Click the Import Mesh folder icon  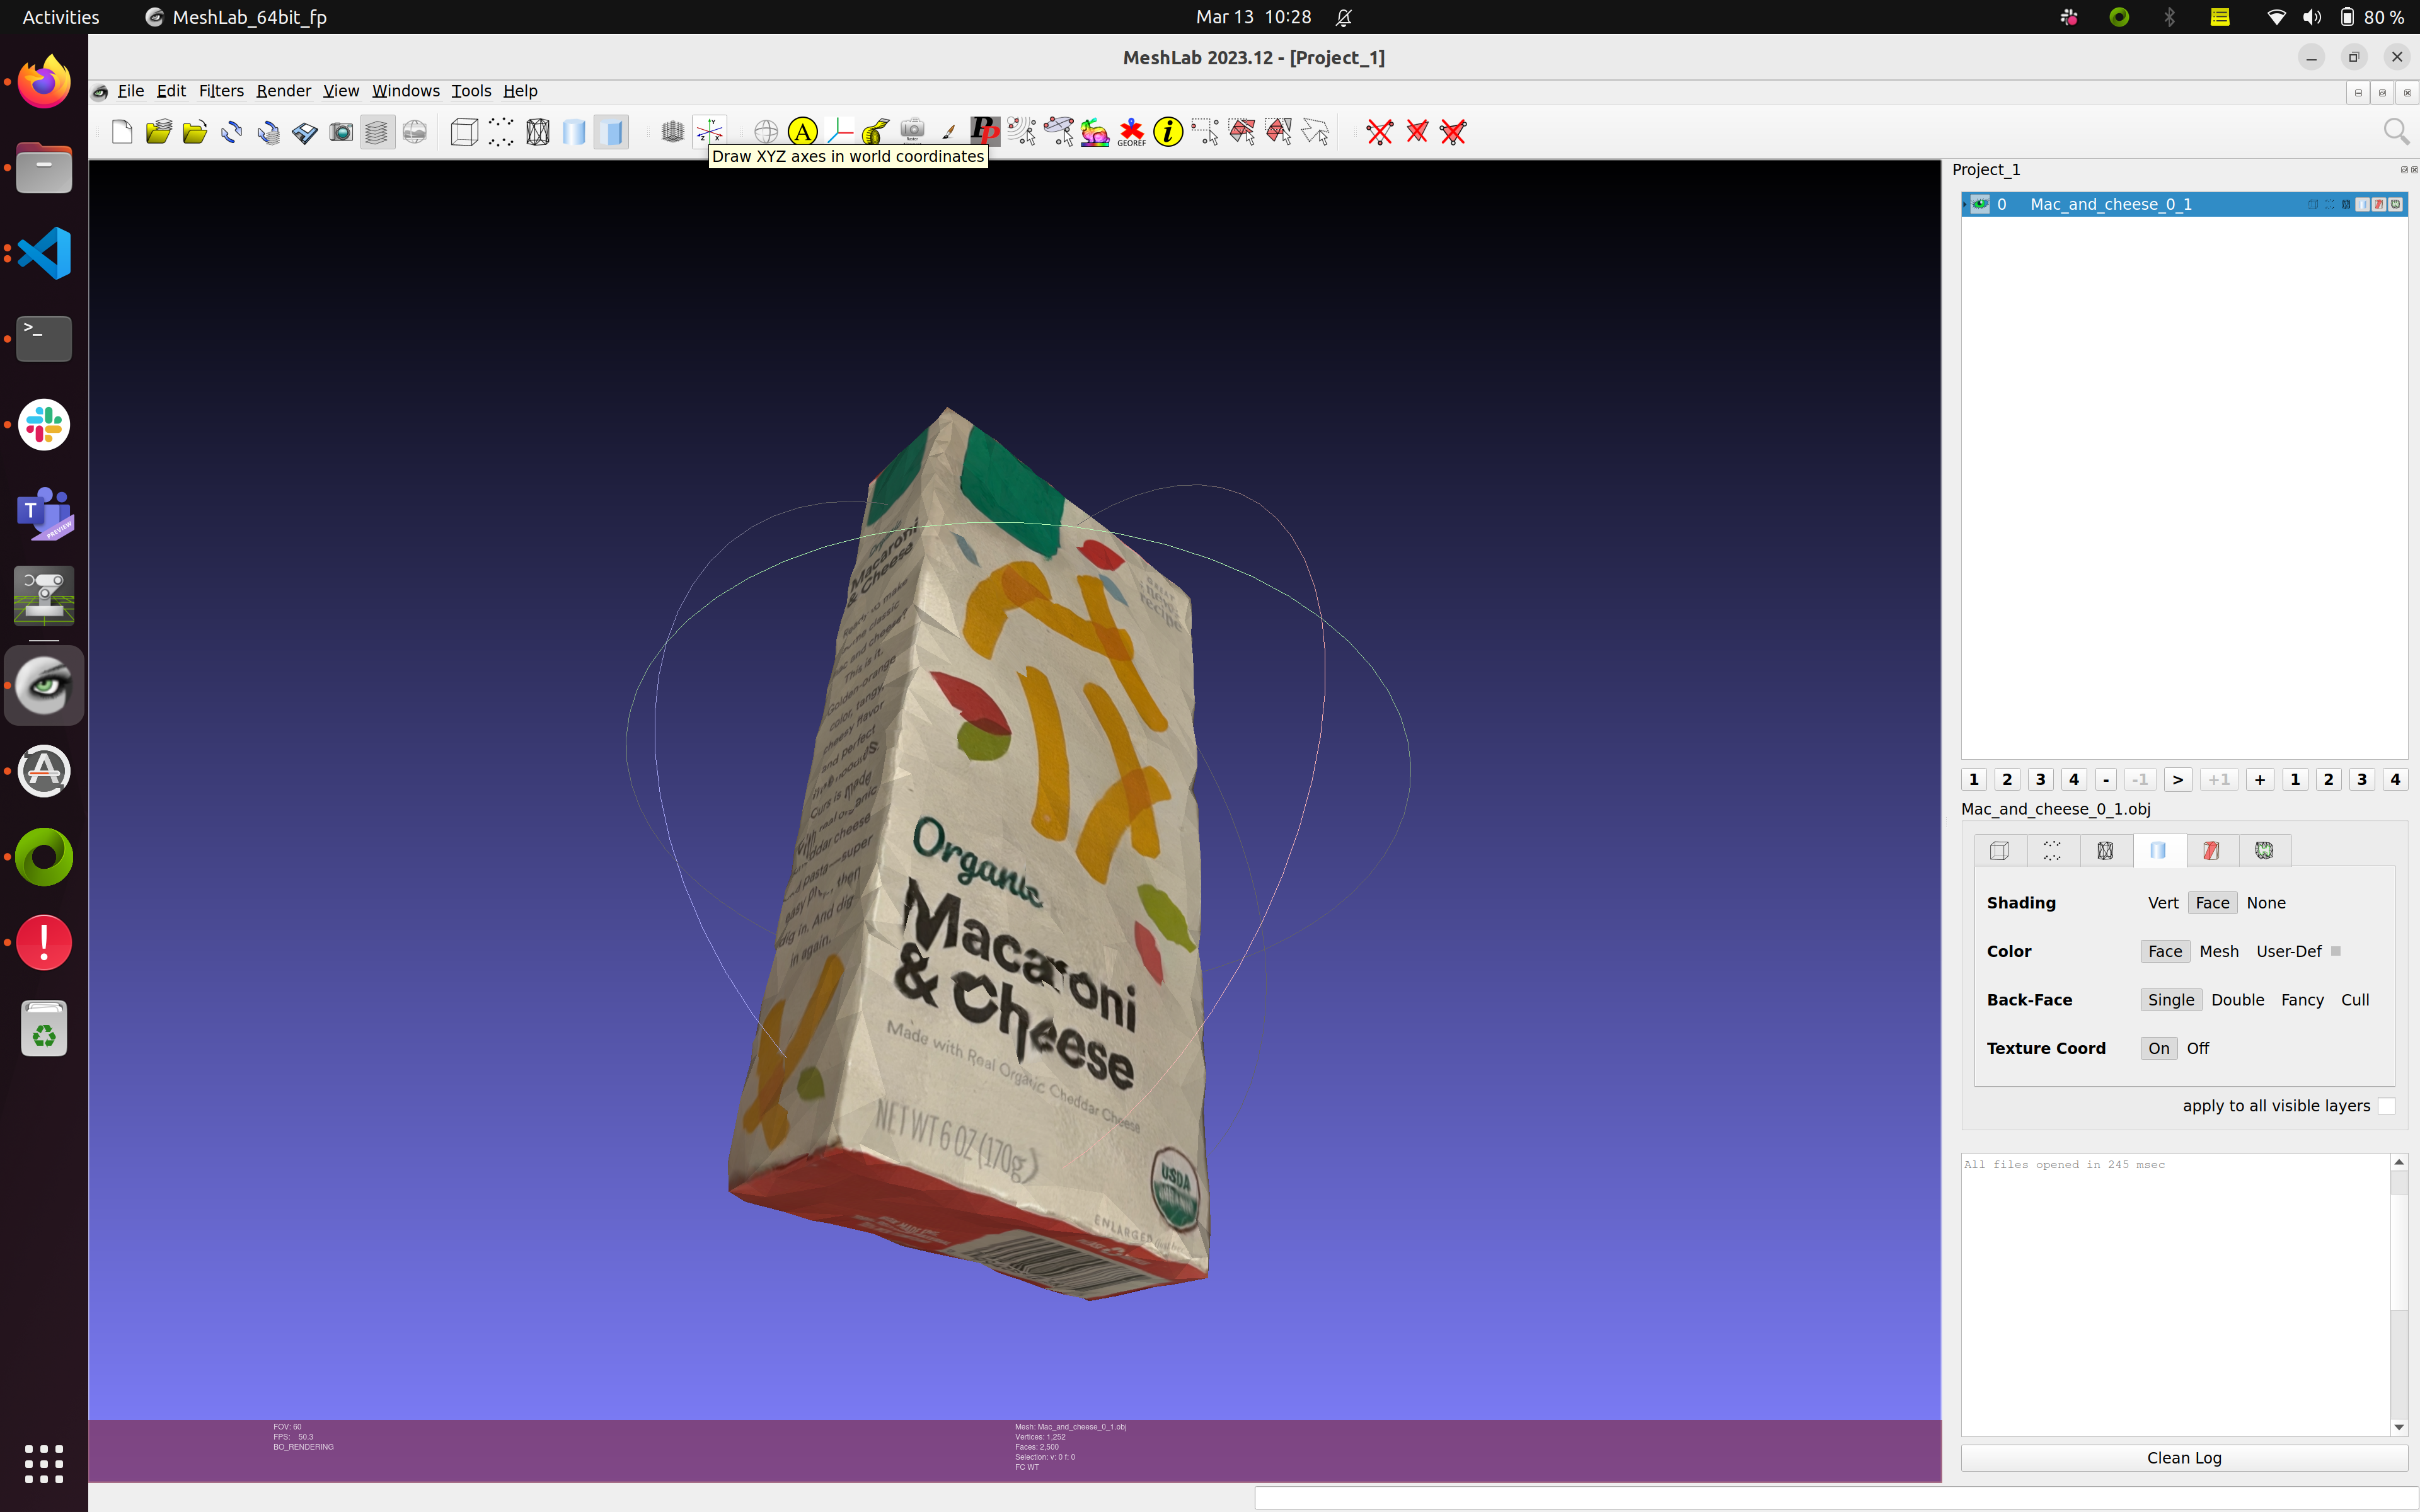195,132
